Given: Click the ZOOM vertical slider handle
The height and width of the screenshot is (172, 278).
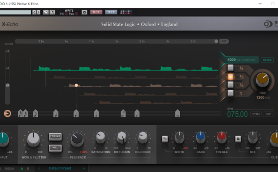Looking at the screenshot, I should click(x=7, y=85).
